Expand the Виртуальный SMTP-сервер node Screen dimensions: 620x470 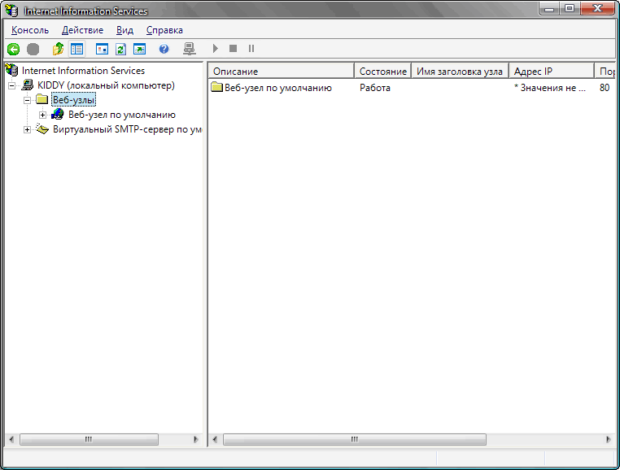(x=27, y=129)
